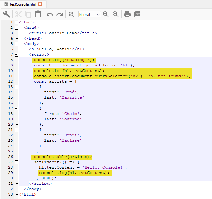Open the Normal zoom dropdown
The height and width of the screenshot is (199, 212).
coord(89,15)
